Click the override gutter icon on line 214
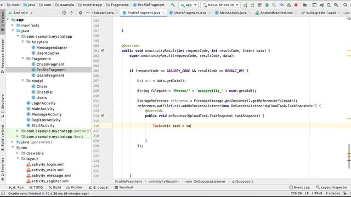Image resolution: width=351 pixels, height=197 pixels. pos(103,115)
